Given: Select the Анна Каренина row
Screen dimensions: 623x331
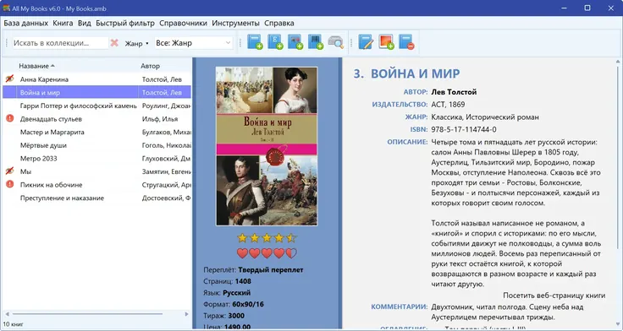Looking at the screenshot, I should click(x=97, y=79).
